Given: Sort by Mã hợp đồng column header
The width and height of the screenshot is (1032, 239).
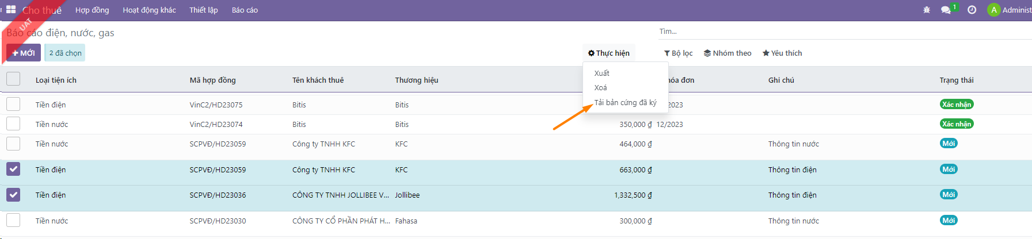Looking at the screenshot, I should [212, 80].
